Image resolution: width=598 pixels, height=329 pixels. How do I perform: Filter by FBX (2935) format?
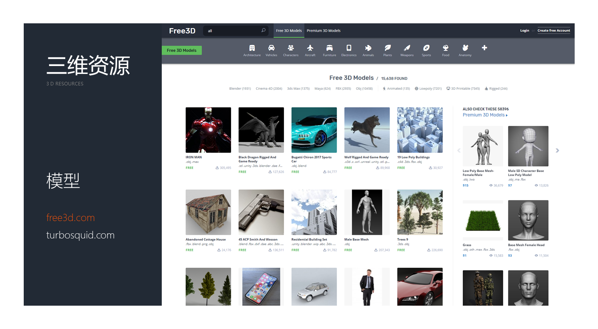343,89
